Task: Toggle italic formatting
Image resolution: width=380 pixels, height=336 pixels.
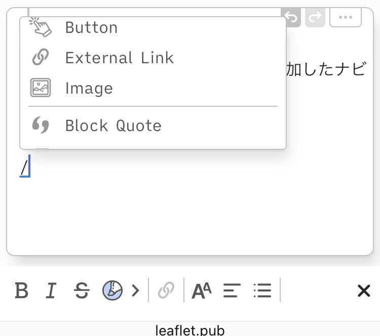Action: (x=51, y=291)
